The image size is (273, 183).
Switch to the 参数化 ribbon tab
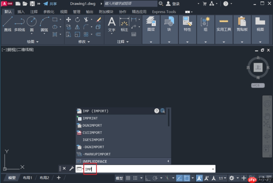click(49, 12)
